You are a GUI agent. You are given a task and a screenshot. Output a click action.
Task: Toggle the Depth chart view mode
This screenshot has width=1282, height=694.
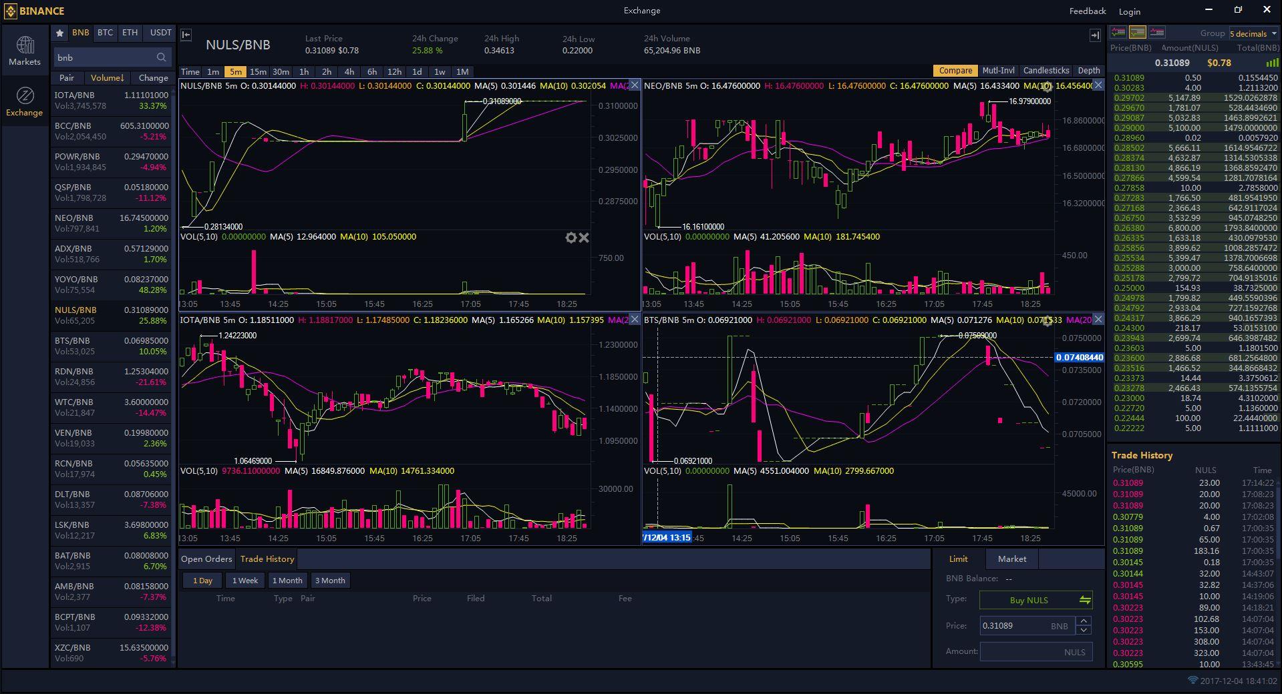click(x=1088, y=70)
